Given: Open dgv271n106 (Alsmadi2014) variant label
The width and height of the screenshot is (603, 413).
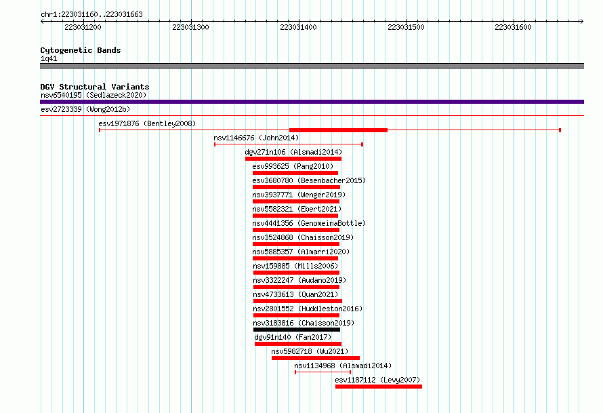Looking at the screenshot, I should point(293,152).
